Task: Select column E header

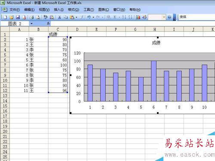Action: 97,30
